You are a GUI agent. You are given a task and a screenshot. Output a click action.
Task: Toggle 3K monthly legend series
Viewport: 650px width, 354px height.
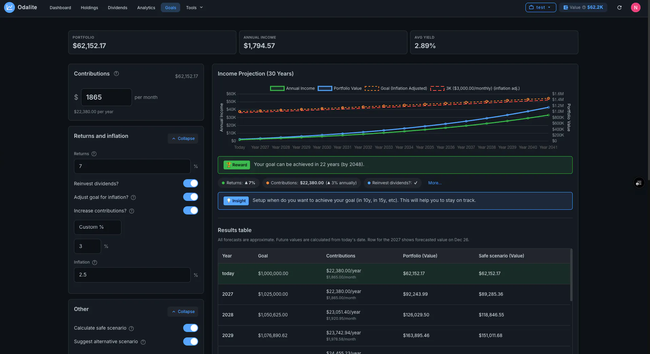point(475,88)
